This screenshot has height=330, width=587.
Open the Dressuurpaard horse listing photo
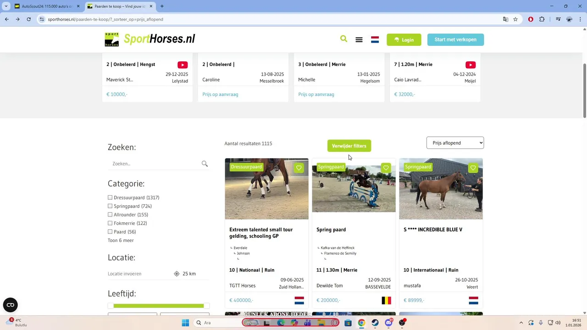coord(266,189)
